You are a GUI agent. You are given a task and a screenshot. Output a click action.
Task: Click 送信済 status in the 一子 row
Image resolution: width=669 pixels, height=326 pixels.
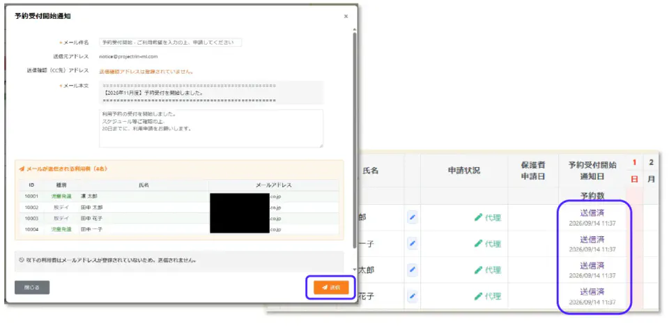(592, 240)
